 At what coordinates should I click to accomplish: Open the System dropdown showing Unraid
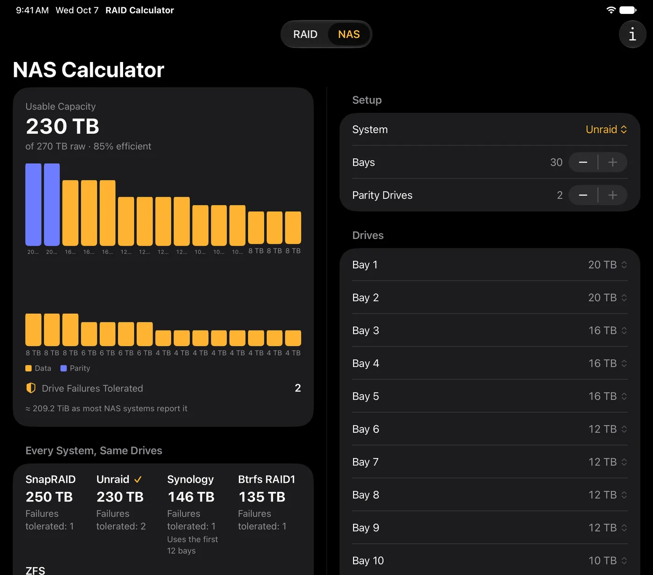tap(606, 130)
